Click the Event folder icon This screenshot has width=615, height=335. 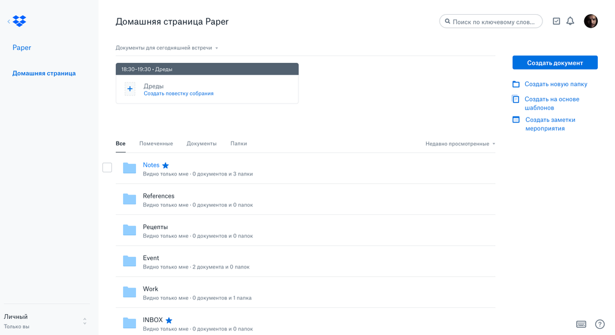[x=129, y=261]
